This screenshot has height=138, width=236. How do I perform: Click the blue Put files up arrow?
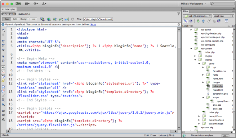(203, 21)
